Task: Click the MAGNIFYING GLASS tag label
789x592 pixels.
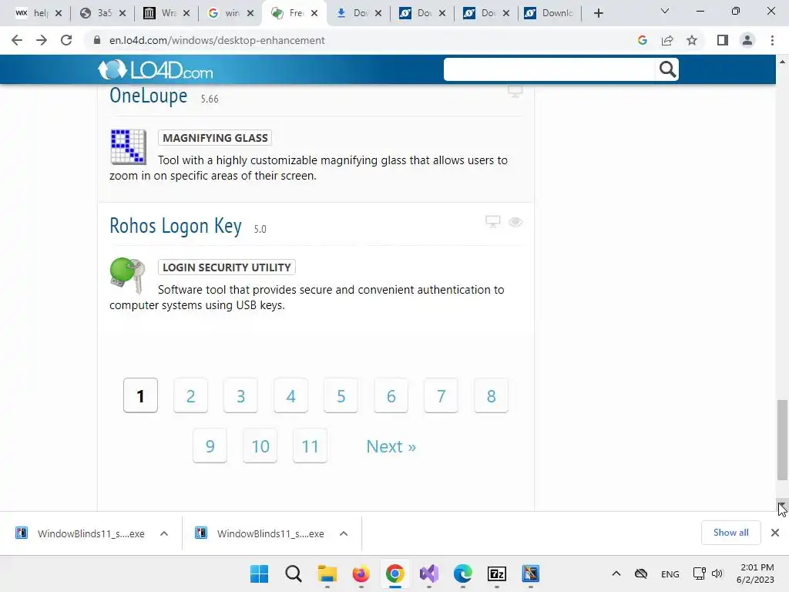Action: coord(215,138)
